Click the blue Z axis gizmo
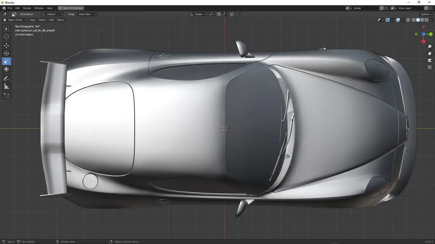This screenshot has height=244, width=435. click(423, 34)
